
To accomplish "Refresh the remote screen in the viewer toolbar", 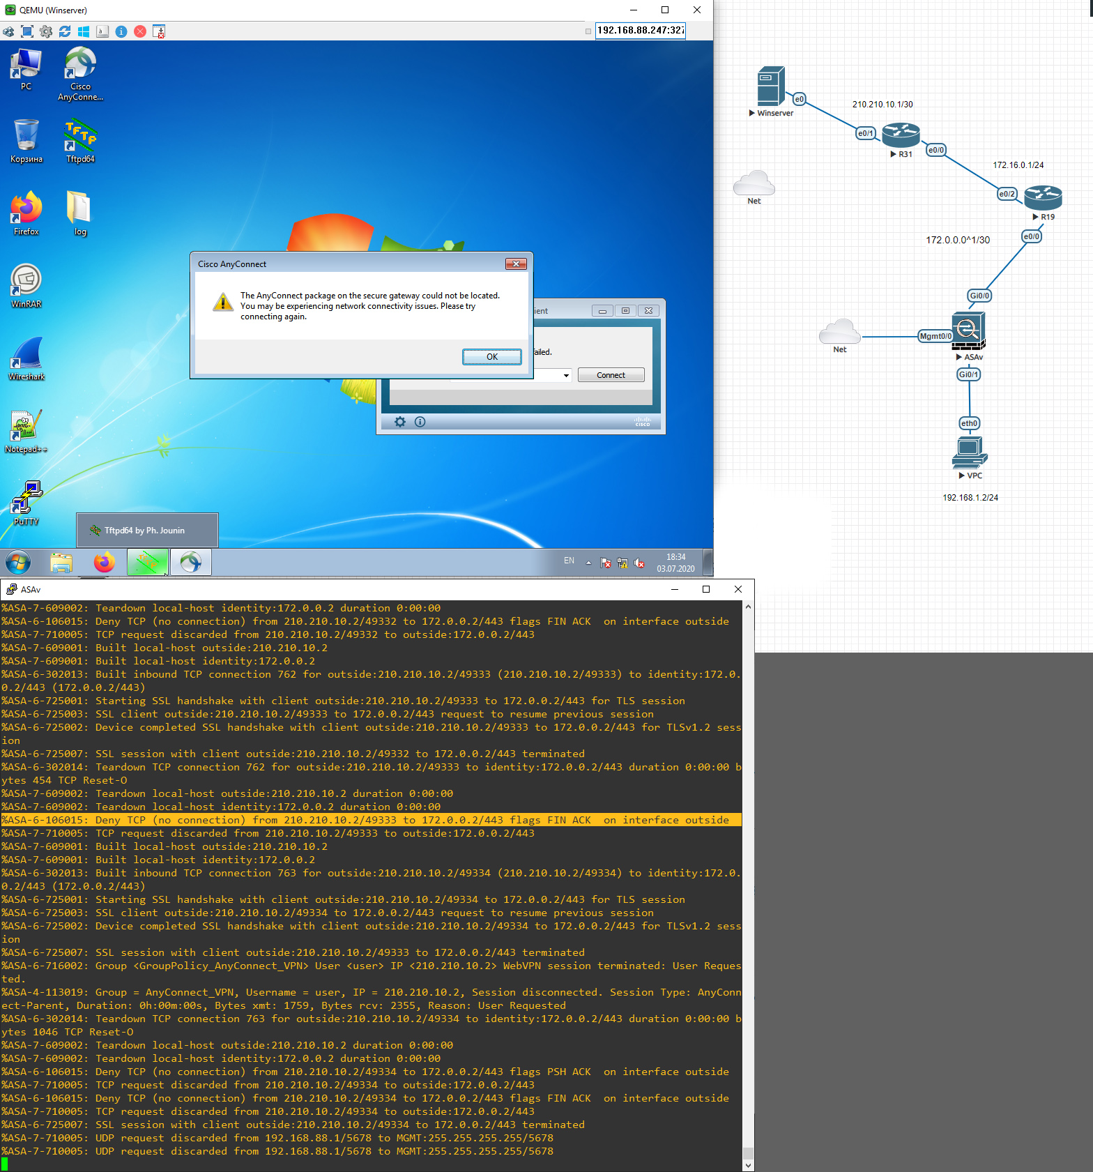I will tap(65, 31).
